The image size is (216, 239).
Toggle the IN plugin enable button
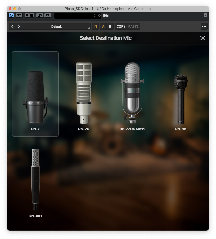tap(95, 27)
